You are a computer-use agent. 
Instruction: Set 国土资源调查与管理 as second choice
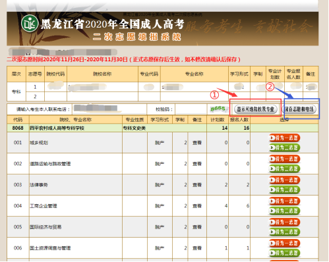click(x=284, y=253)
